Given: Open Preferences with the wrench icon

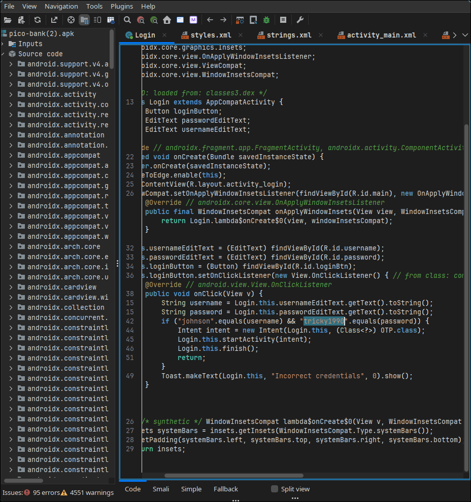Looking at the screenshot, I should coord(300,20).
